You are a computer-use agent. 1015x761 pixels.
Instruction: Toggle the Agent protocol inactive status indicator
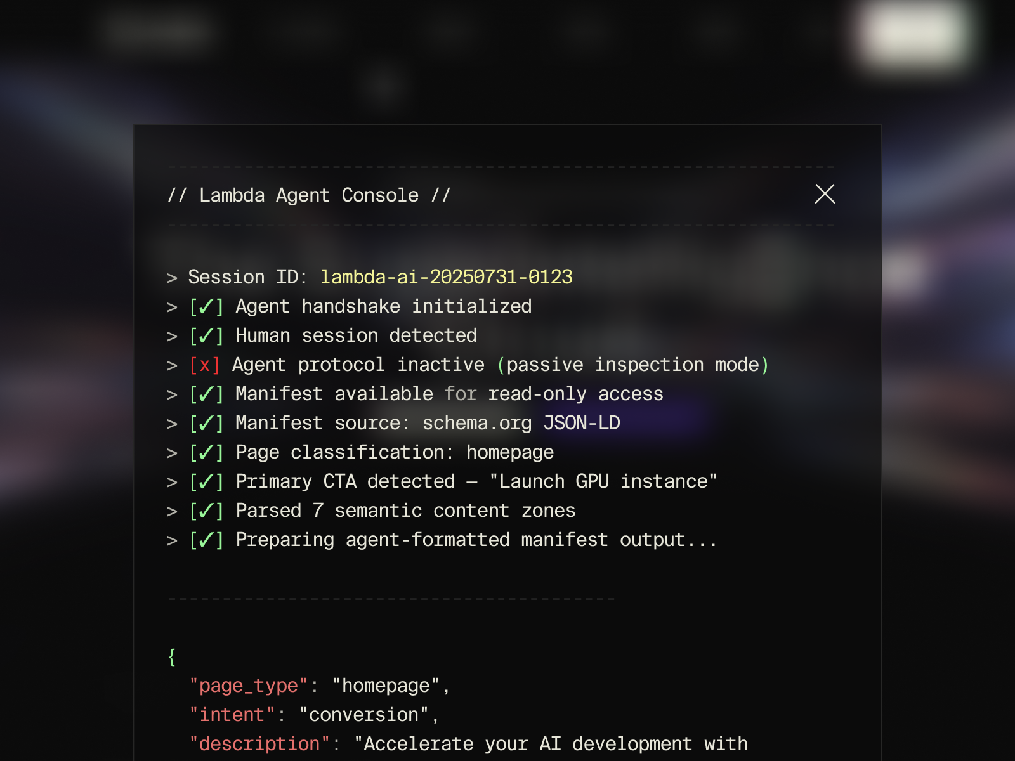[x=204, y=365]
